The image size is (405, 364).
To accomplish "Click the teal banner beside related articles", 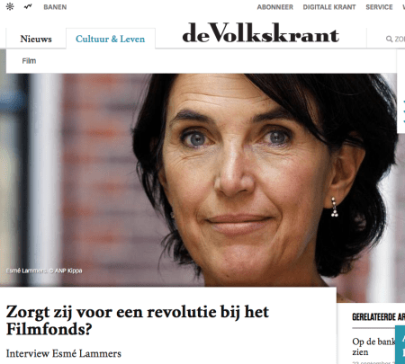I will click(400, 344).
